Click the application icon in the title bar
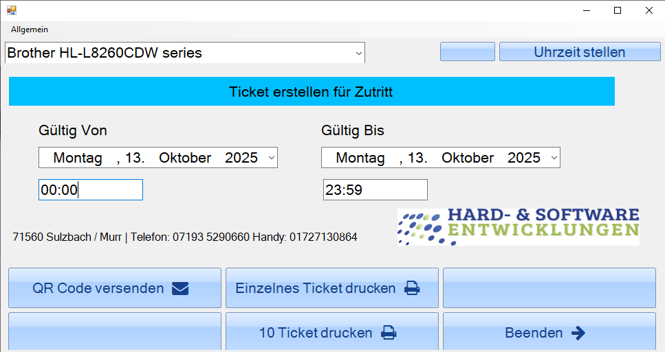This screenshot has width=665, height=352. tap(12, 10)
